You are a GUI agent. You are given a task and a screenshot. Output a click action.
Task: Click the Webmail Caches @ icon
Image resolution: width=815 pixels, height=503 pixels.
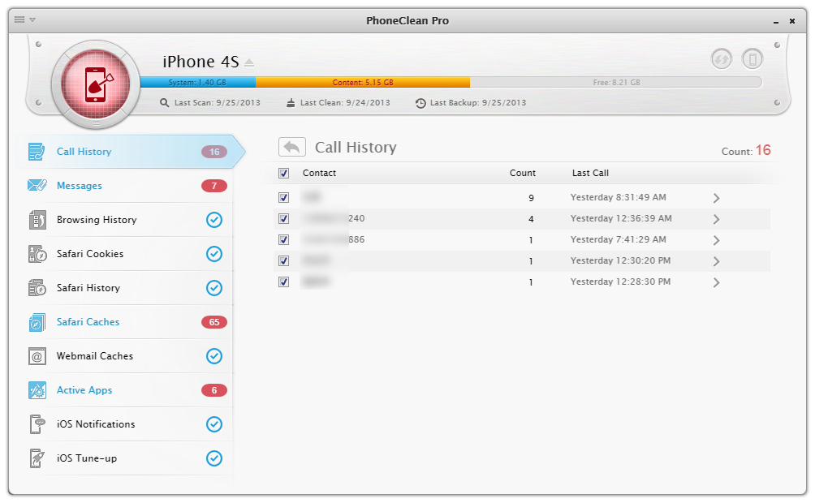coord(37,356)
